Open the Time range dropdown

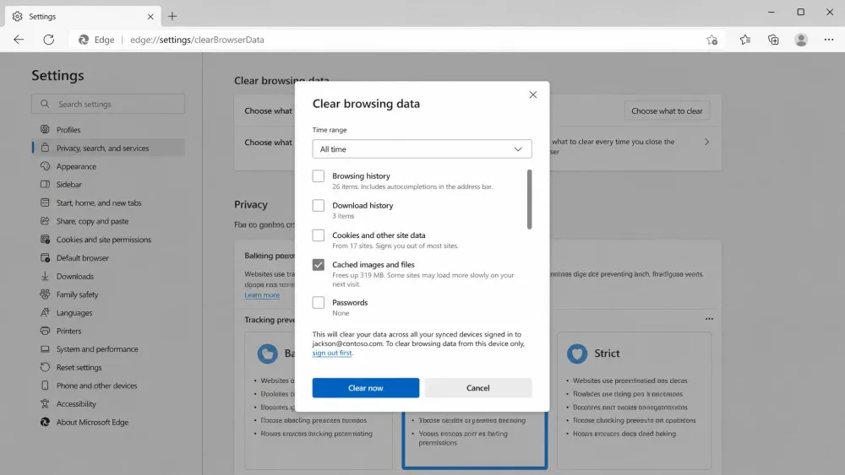click(x=422, y=149)
